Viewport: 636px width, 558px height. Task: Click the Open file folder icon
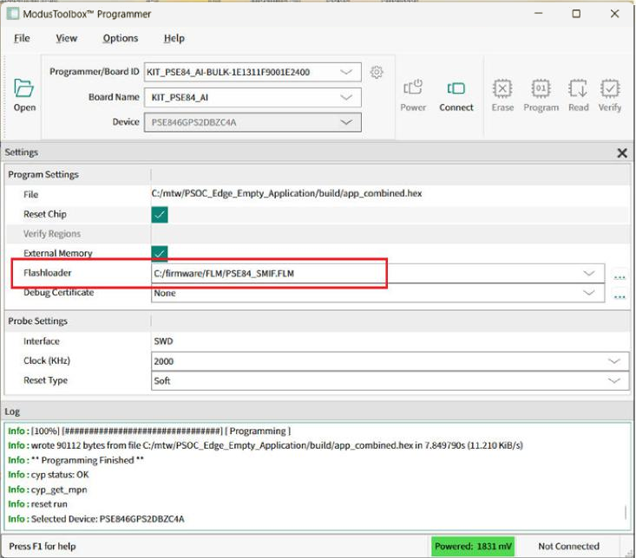tap(24, 88)
